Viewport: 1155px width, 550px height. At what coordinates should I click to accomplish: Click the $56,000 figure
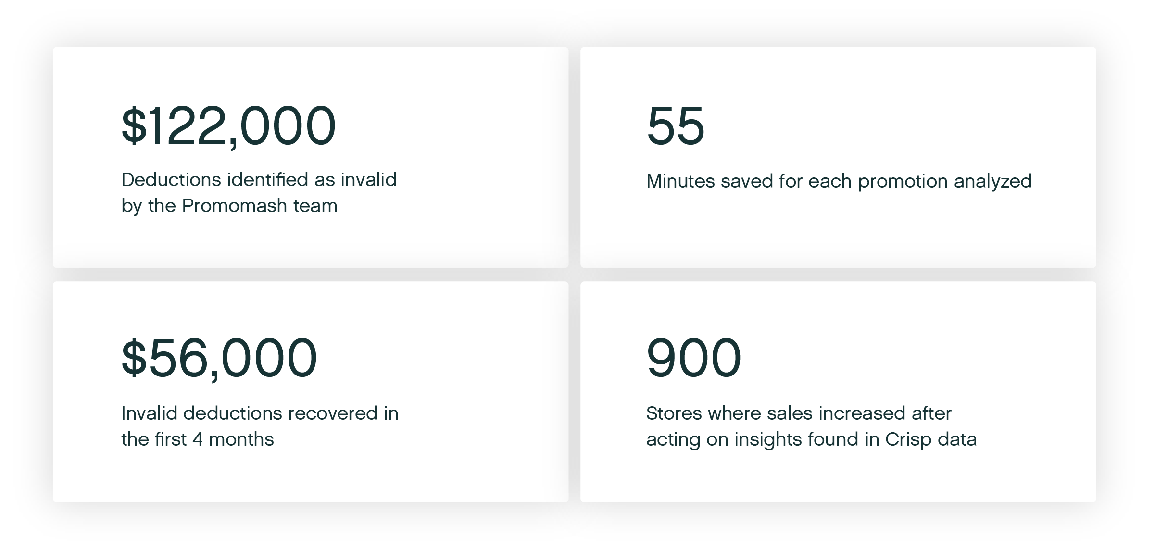(x=219, y=358)
